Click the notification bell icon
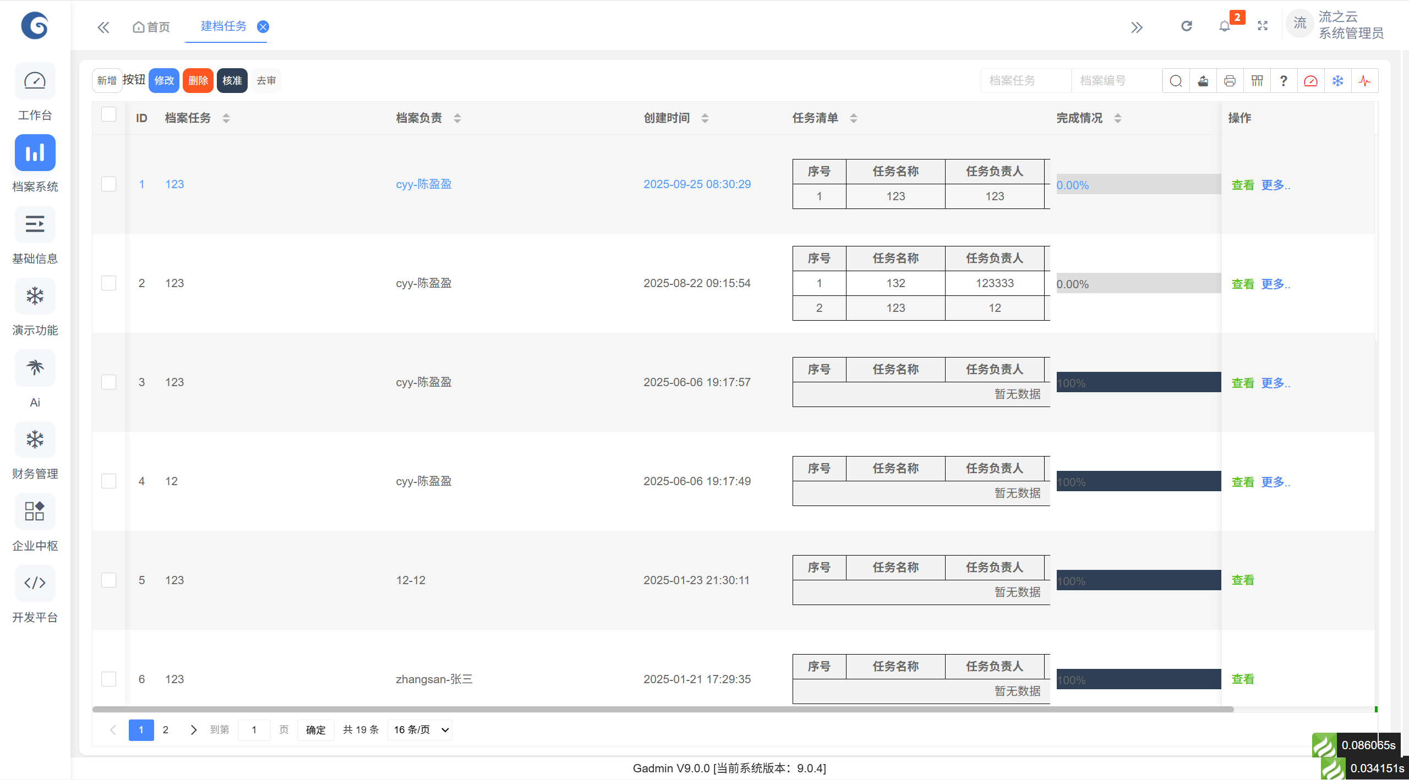Screen dimensions: 1409x780 pos(1224,26)
